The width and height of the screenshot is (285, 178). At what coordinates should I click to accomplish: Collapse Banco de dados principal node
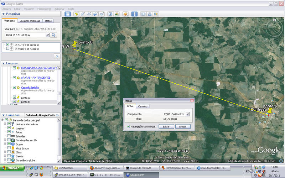(x=2, y=120)
